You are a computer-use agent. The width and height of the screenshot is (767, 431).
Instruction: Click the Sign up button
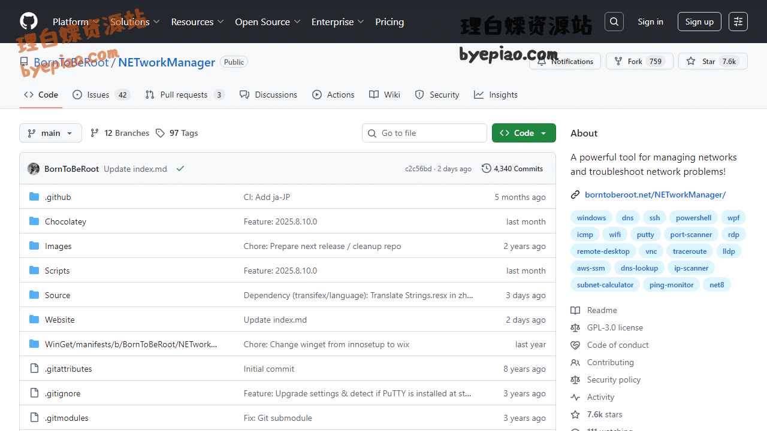(x=699, y=22)
